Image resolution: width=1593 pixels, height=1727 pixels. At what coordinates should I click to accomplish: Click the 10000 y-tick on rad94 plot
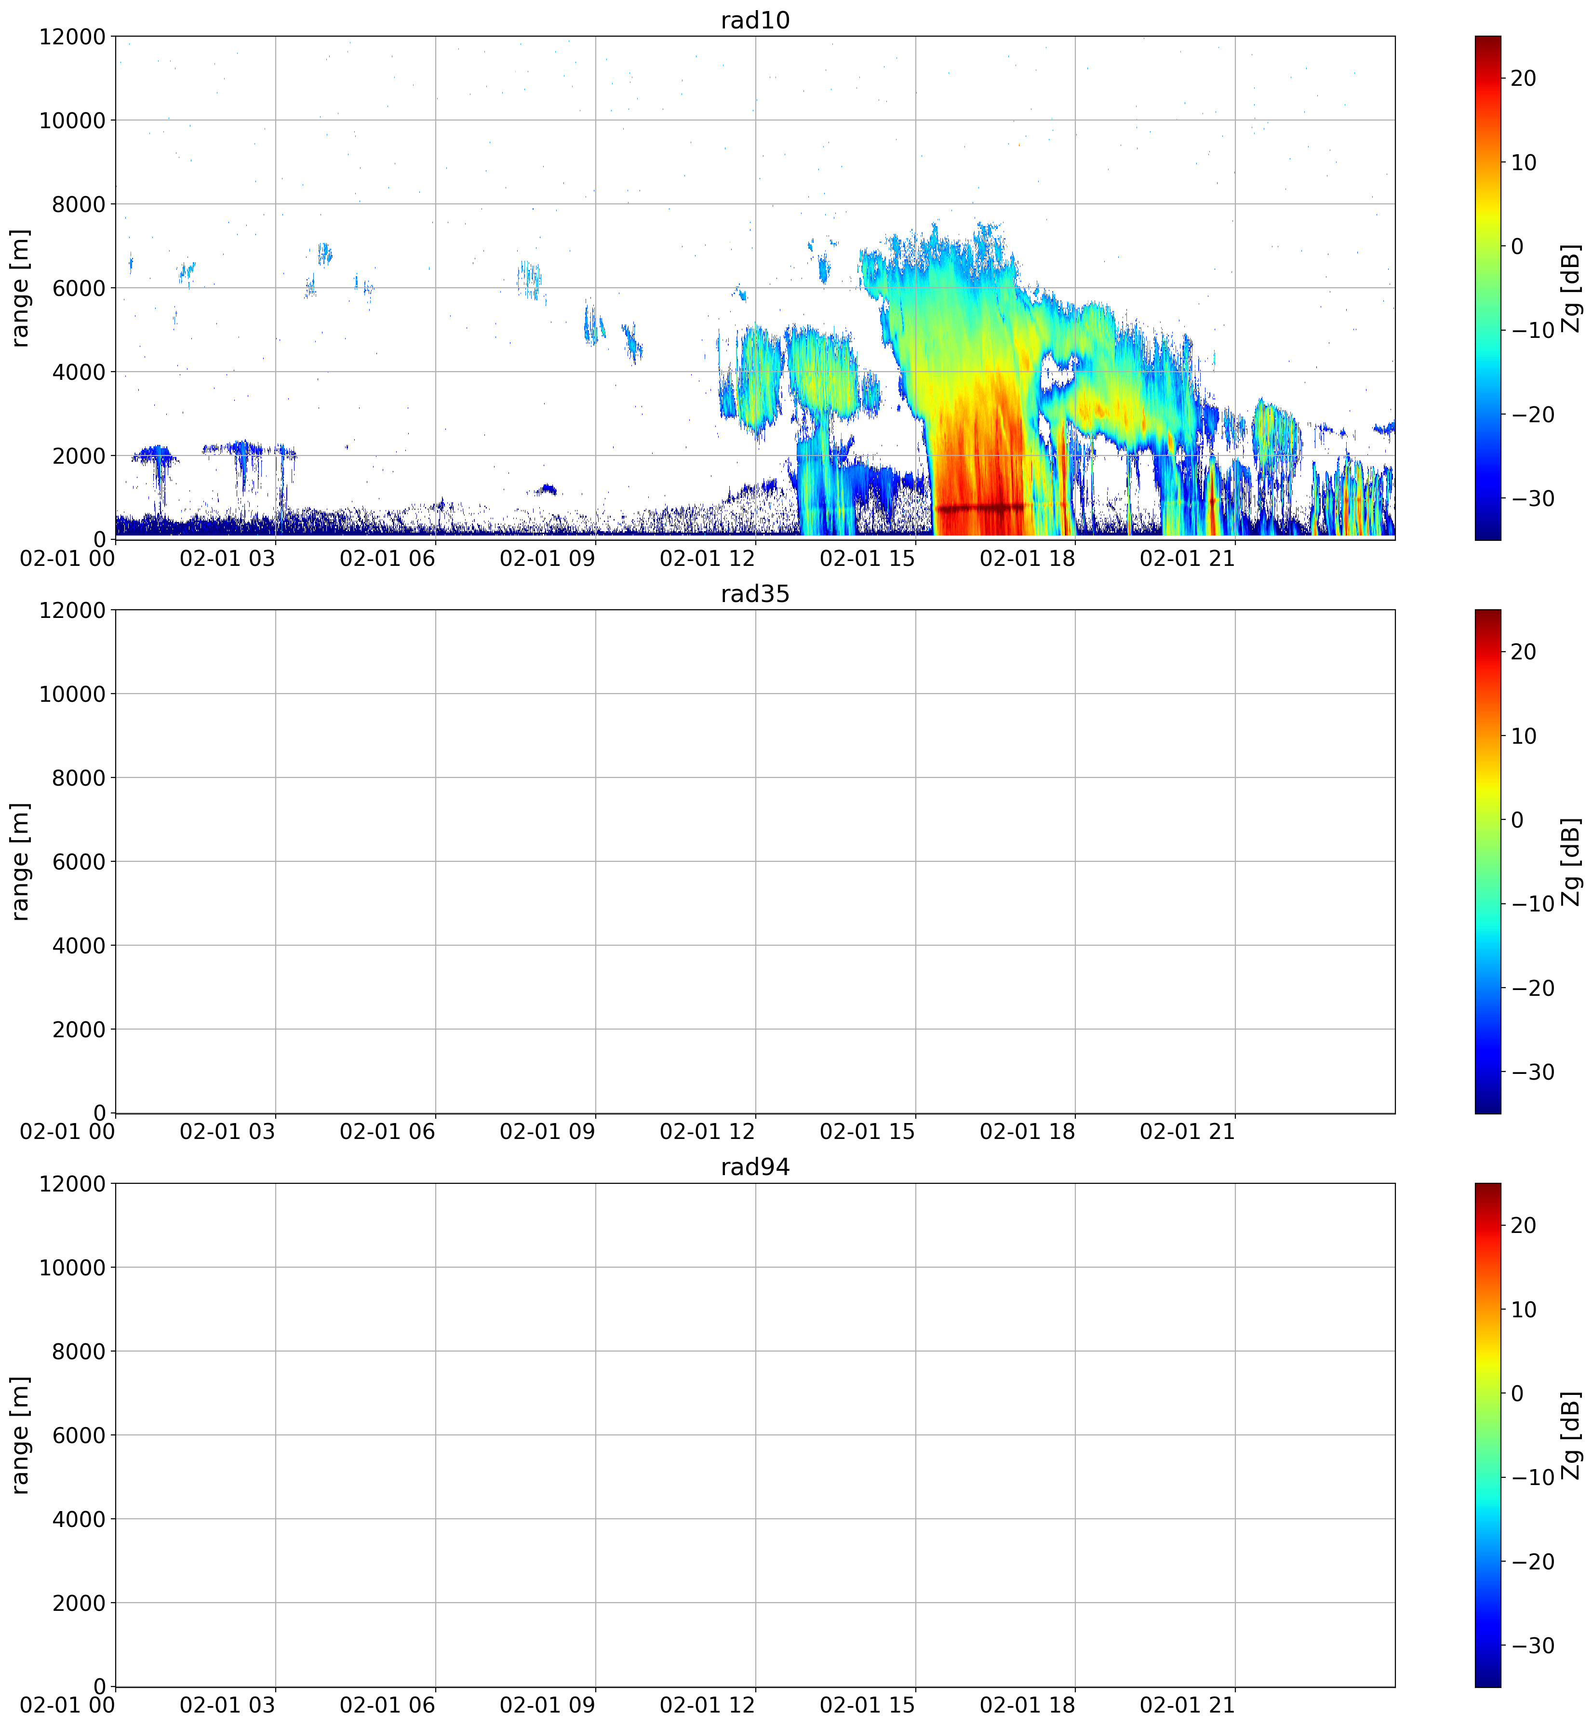pos(72,1268)
